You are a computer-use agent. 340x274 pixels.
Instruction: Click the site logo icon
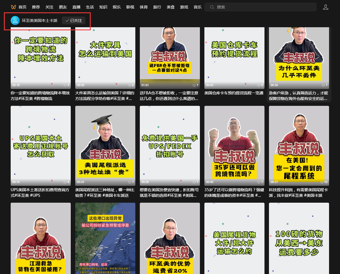coord(13,7)
